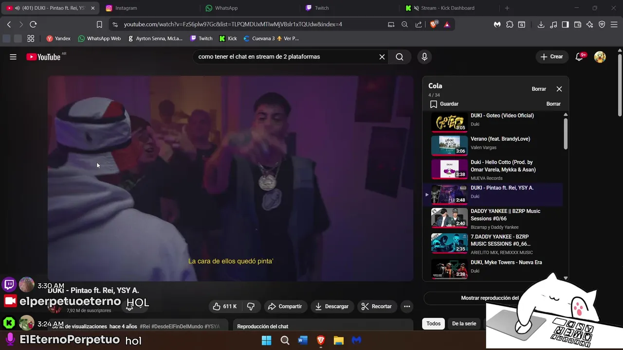Go to the YouTube home logo

44,57
